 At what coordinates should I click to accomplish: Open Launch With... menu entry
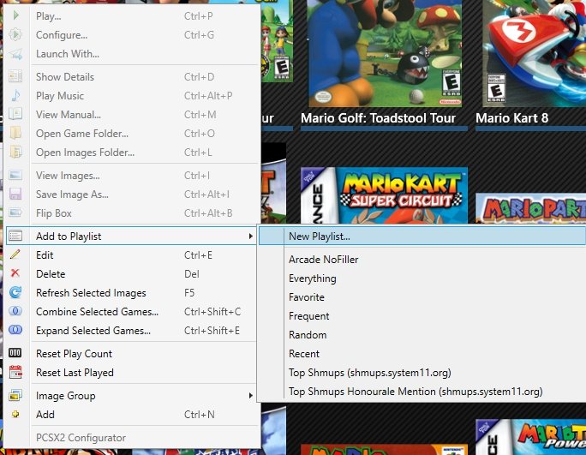click(132, 54)
